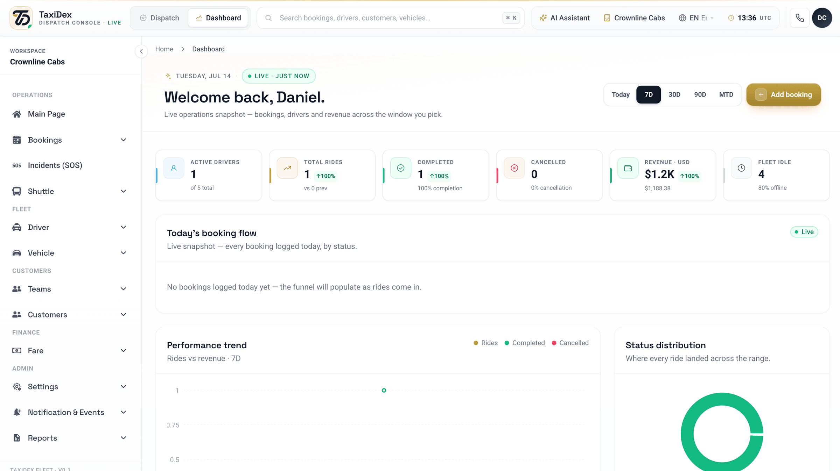Click the Crownline Cabs building icon
This screenshot has height=471, width=840.
point(607,18)
